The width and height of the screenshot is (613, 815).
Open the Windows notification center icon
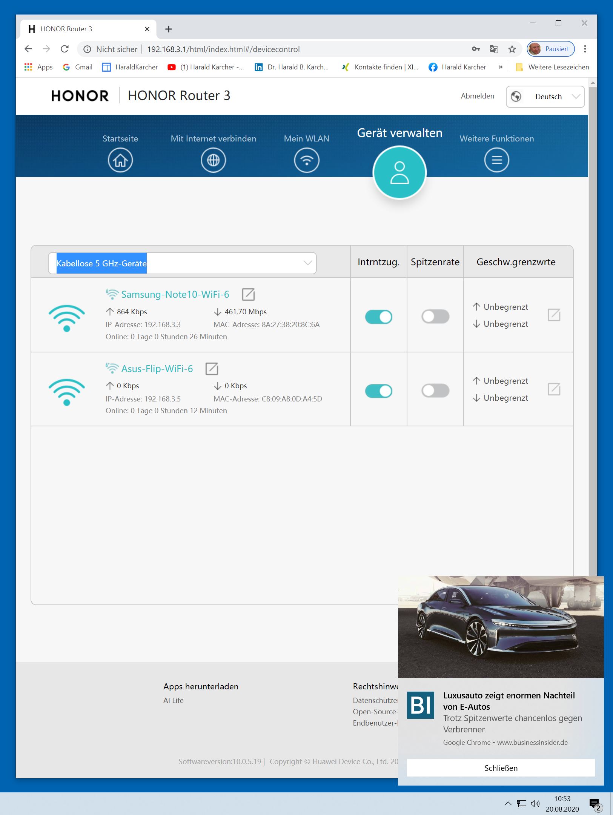click(x=595, y=804)
